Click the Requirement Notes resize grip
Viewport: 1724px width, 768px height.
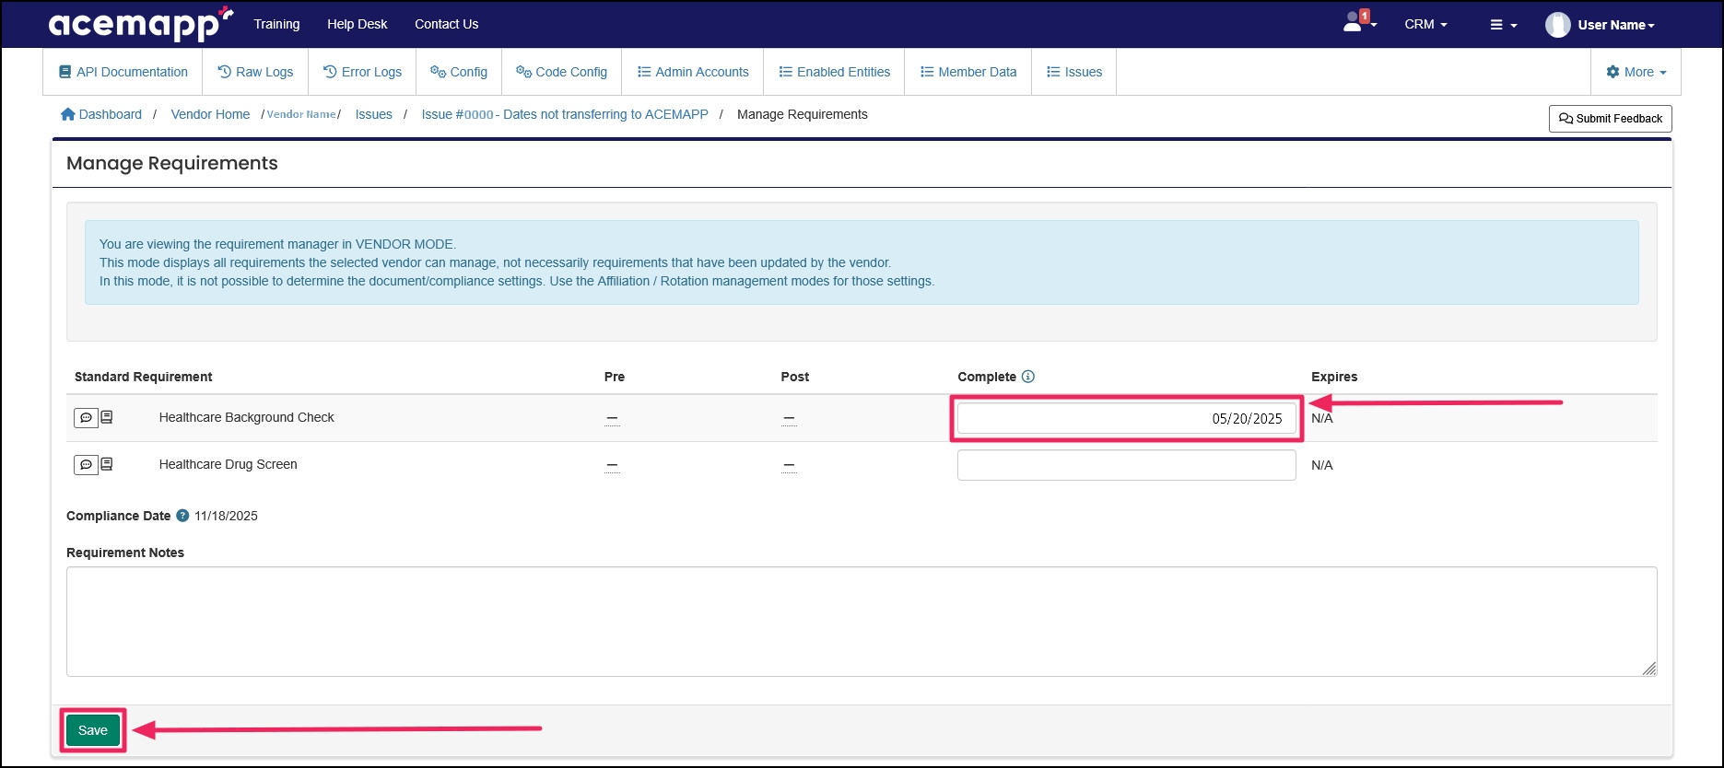point(1649,669)
